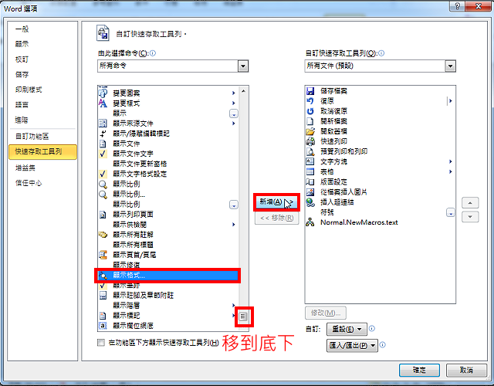Click the 新增(A) >> button
This screenshot has height=386, width=494.
click(x=276, y=202)
